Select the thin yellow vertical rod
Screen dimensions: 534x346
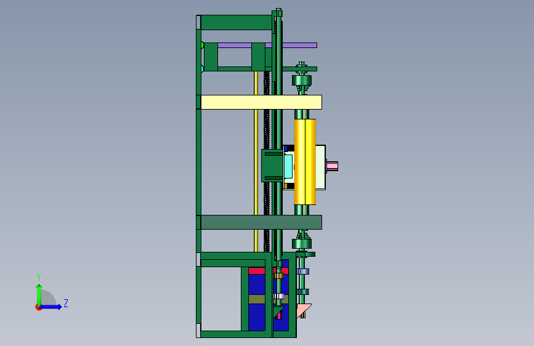click(x=256, y=160)
